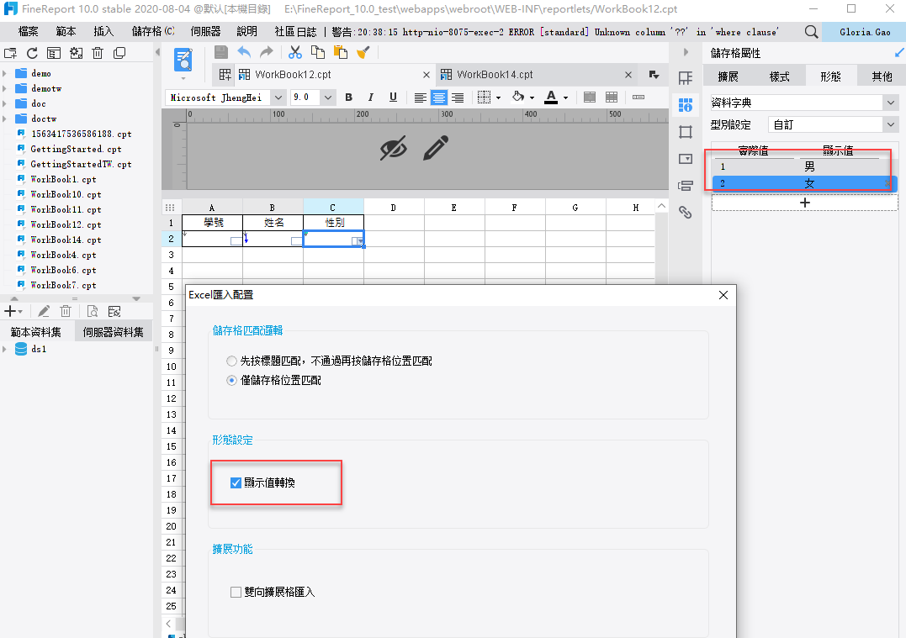Expand the ds1 dataset node
This screenshot has width=906, height=638.
click(x=5, y=348)
